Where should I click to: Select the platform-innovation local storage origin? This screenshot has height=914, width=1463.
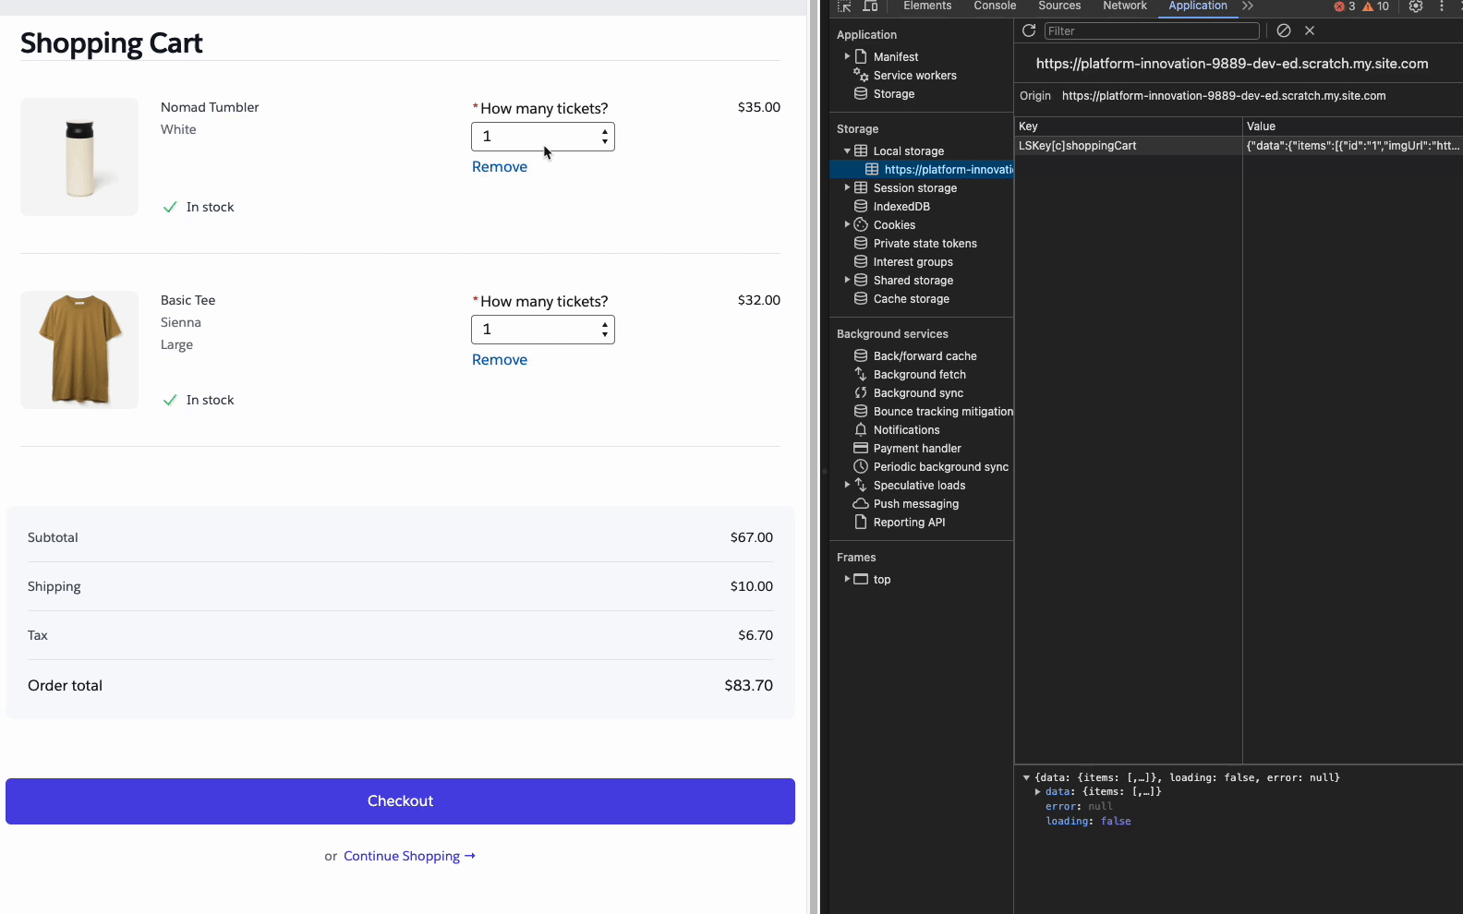(948, 170)
